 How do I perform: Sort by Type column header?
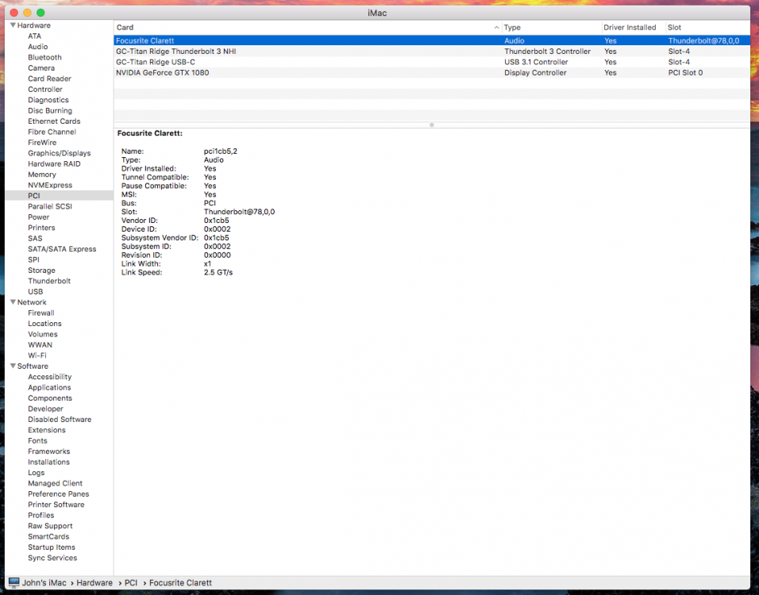551,28
